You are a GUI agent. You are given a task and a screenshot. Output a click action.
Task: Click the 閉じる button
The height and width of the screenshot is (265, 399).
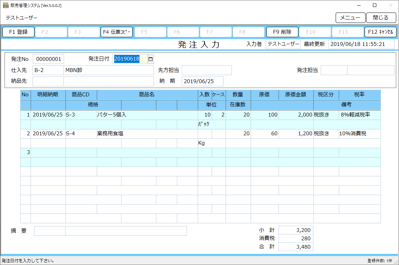tap(381, 18)
